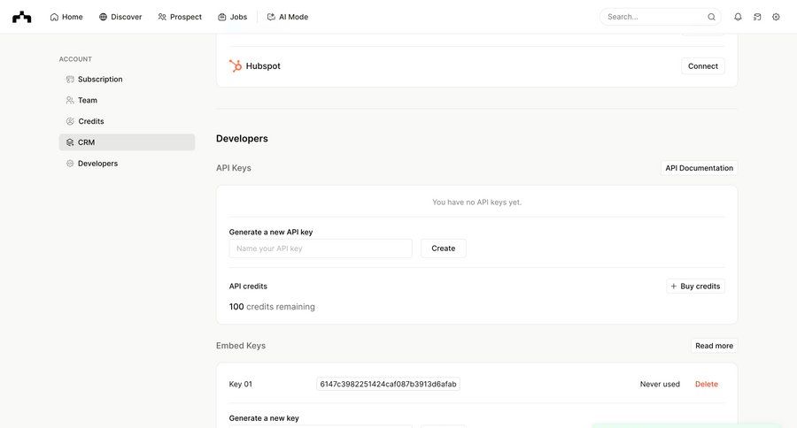The image size is (797, 428).
Task: Open the Discover section
Action: [120, 17]
